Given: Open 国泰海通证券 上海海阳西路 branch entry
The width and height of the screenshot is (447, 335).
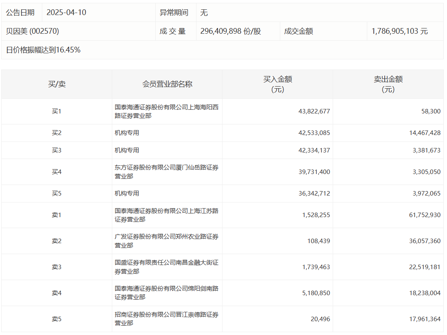Looking at the screenshot, I should 166,111.
